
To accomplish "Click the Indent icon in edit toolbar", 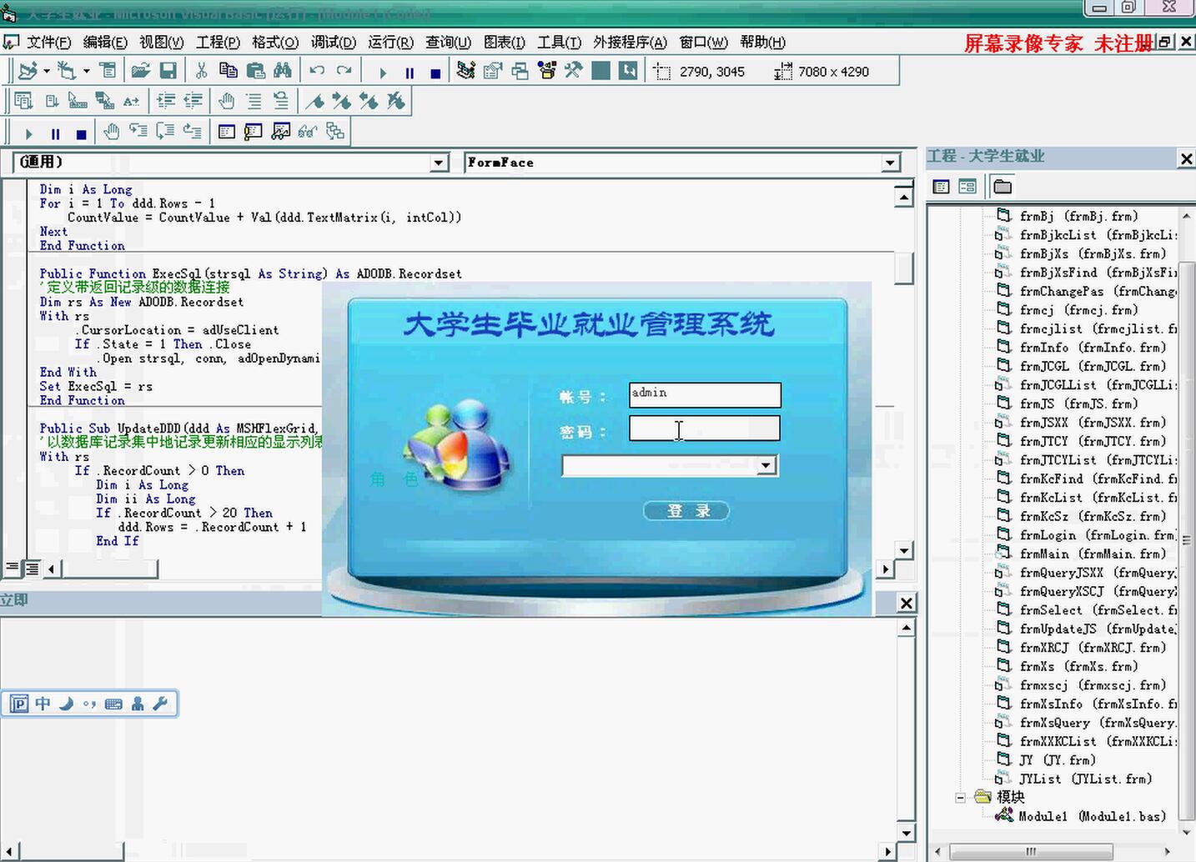I will pos(166,101).
